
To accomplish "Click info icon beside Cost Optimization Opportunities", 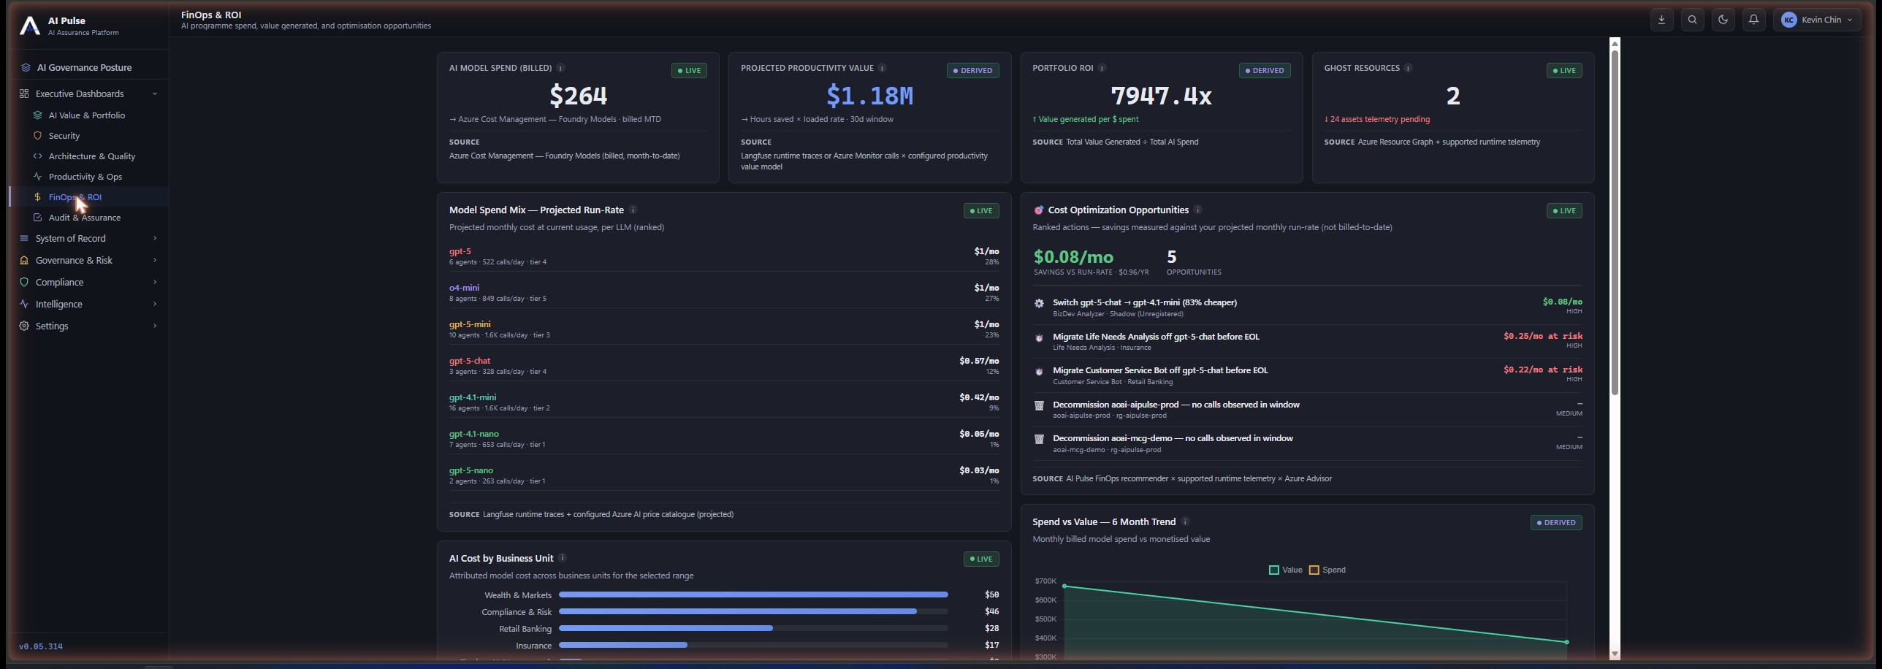I will coord(1197,210).
